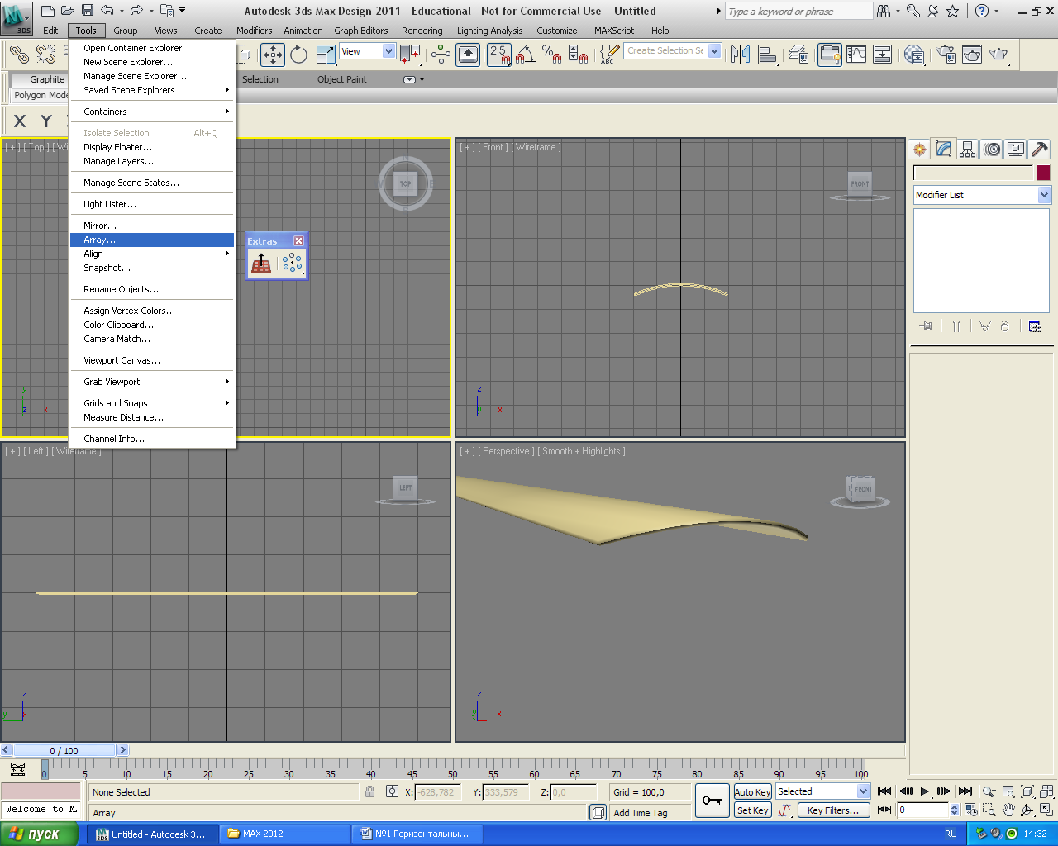Image resolution: width=1058 pixels, height=846 pixels.
Task: Open the Material Editor icon
Action: [x=914, y=55]
